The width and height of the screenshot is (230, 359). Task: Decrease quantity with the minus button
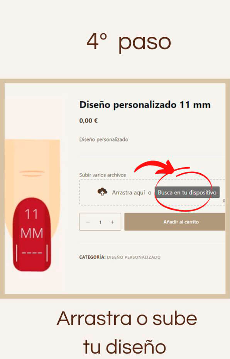coord(88,222)
